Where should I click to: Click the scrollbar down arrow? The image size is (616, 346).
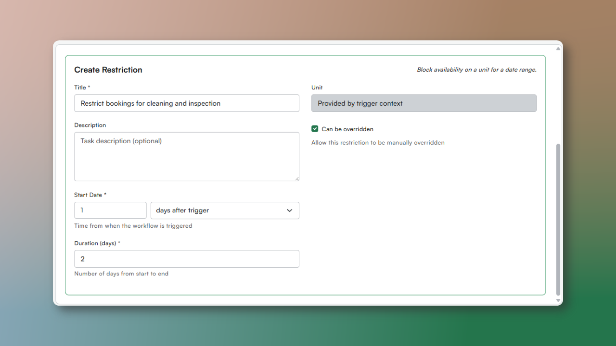click(x=558, y=300)
